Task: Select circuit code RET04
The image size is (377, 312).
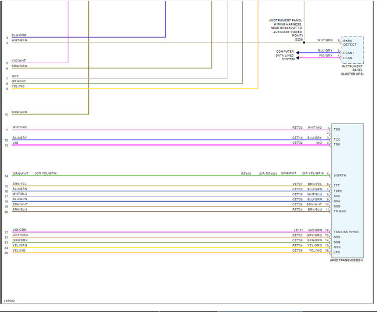Action: coord(298,245)
